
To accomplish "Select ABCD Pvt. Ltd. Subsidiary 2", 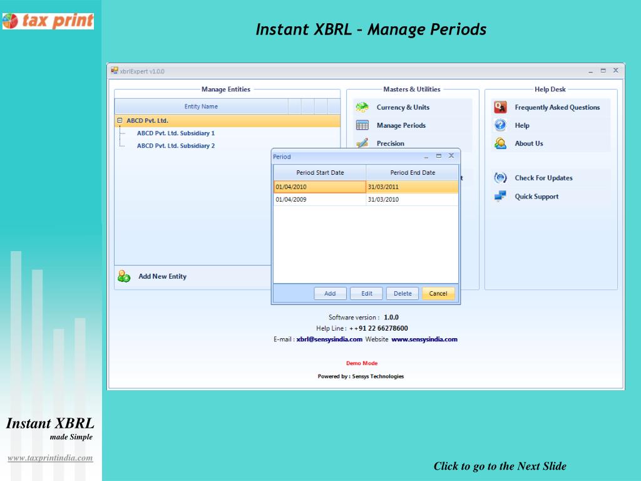I will 176,145.
